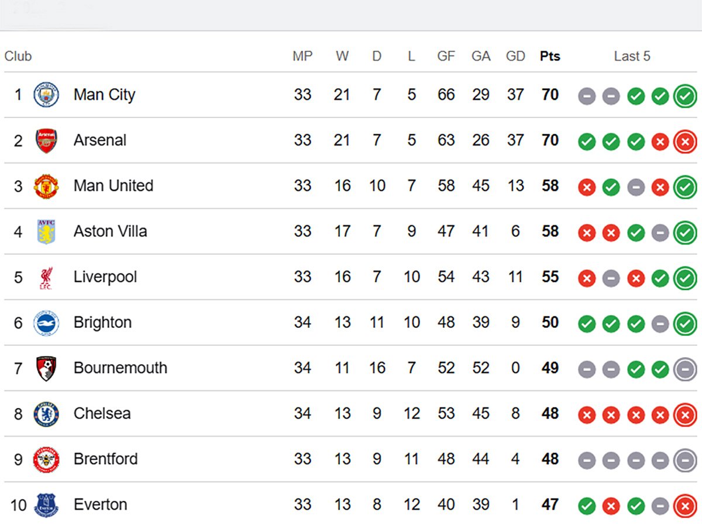Click the Man United red devil crest
Screen dimensions: 702x526
point(47,186)
